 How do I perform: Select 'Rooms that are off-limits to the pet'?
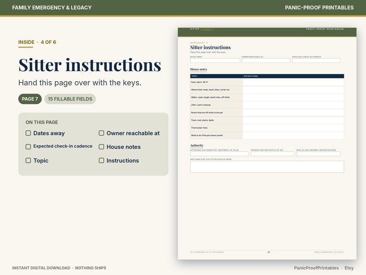coord(207,113)
